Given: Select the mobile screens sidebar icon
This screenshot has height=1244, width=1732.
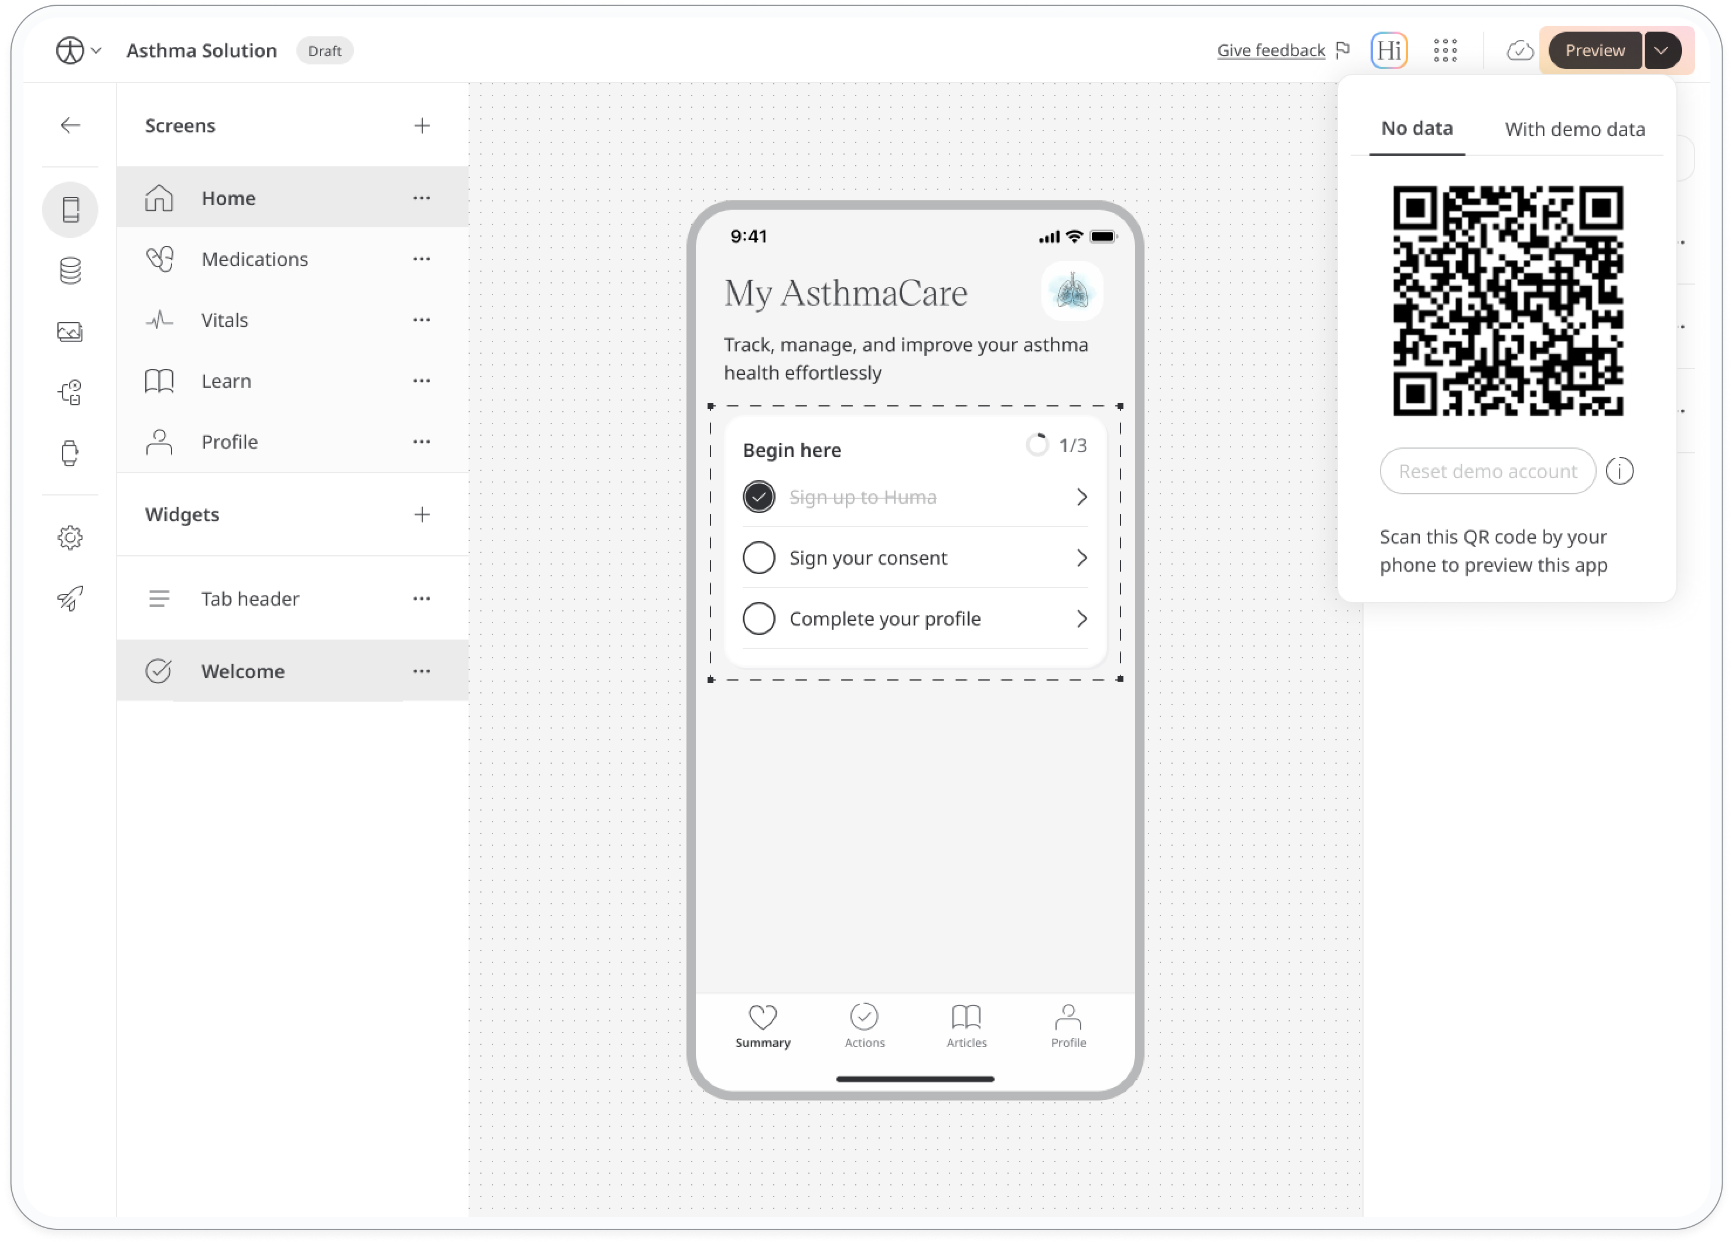Looking at the screenshot, I should click(x=70, y=209).
